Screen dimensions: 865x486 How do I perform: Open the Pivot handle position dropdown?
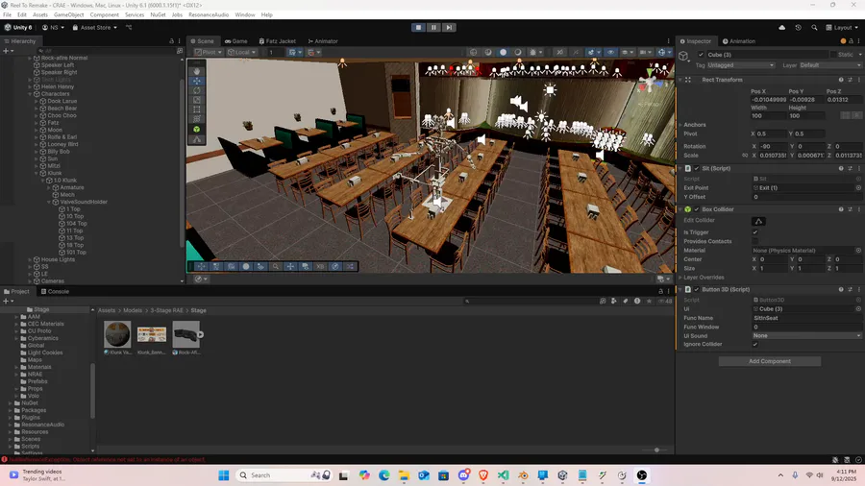[208, 53]
